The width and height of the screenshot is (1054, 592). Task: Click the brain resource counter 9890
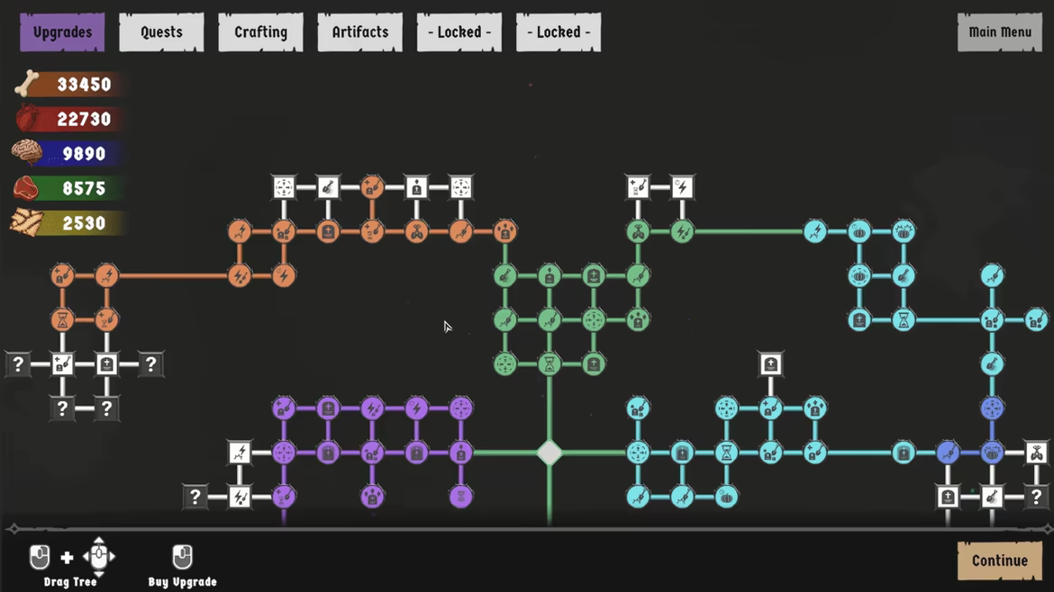(x=69, y=154)
